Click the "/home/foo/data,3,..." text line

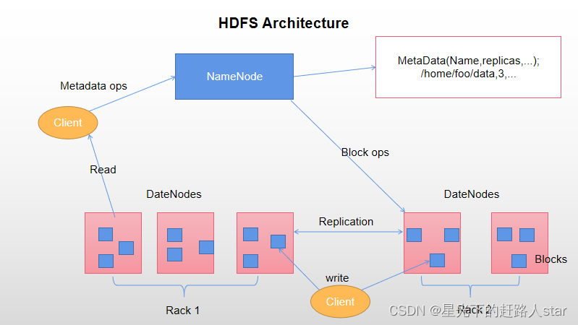click(468, 74)
